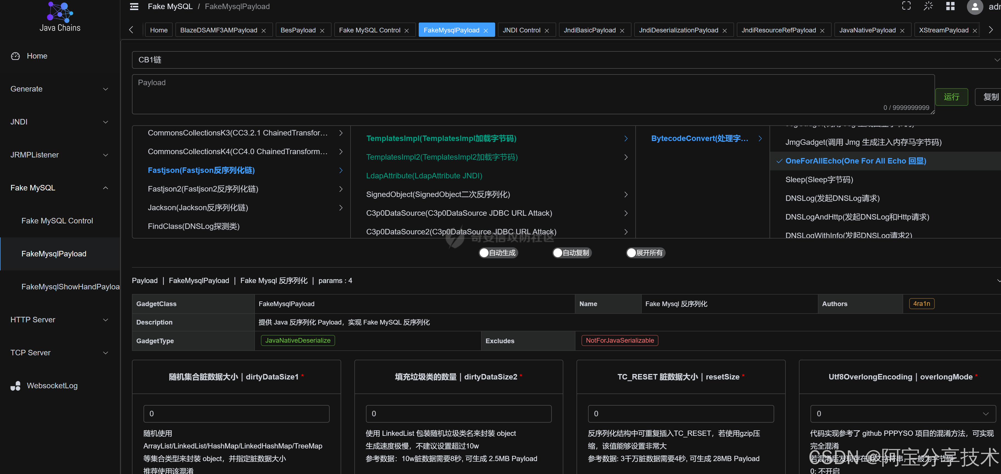The width and height of the screenshot is (1001, 474).
Task: Expand the HTTP Server sidebar menu
Action: click(60, 320)
